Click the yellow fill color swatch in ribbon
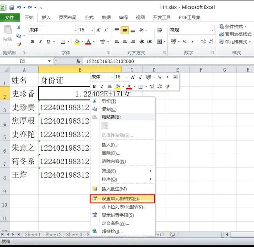The image size is (254, 247). [x=77, y=42]
